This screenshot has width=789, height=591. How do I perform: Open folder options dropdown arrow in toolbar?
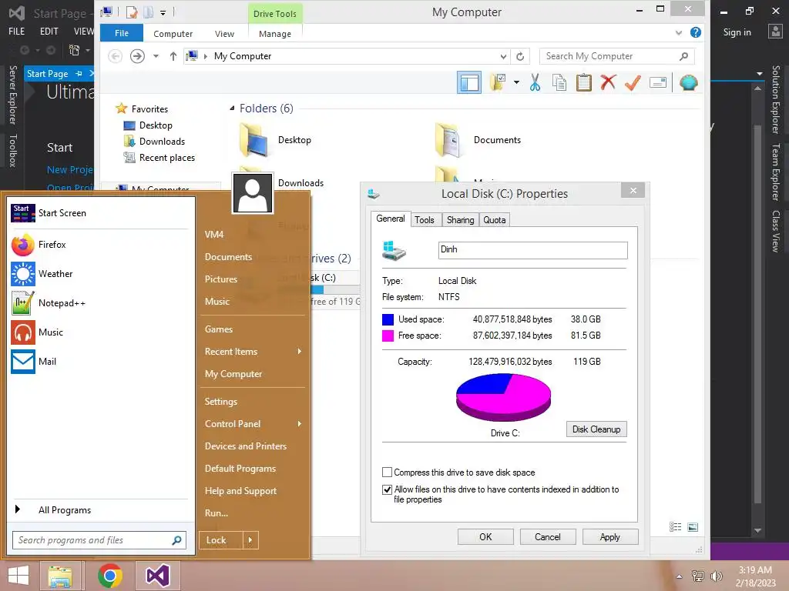(x=516, y=82)
